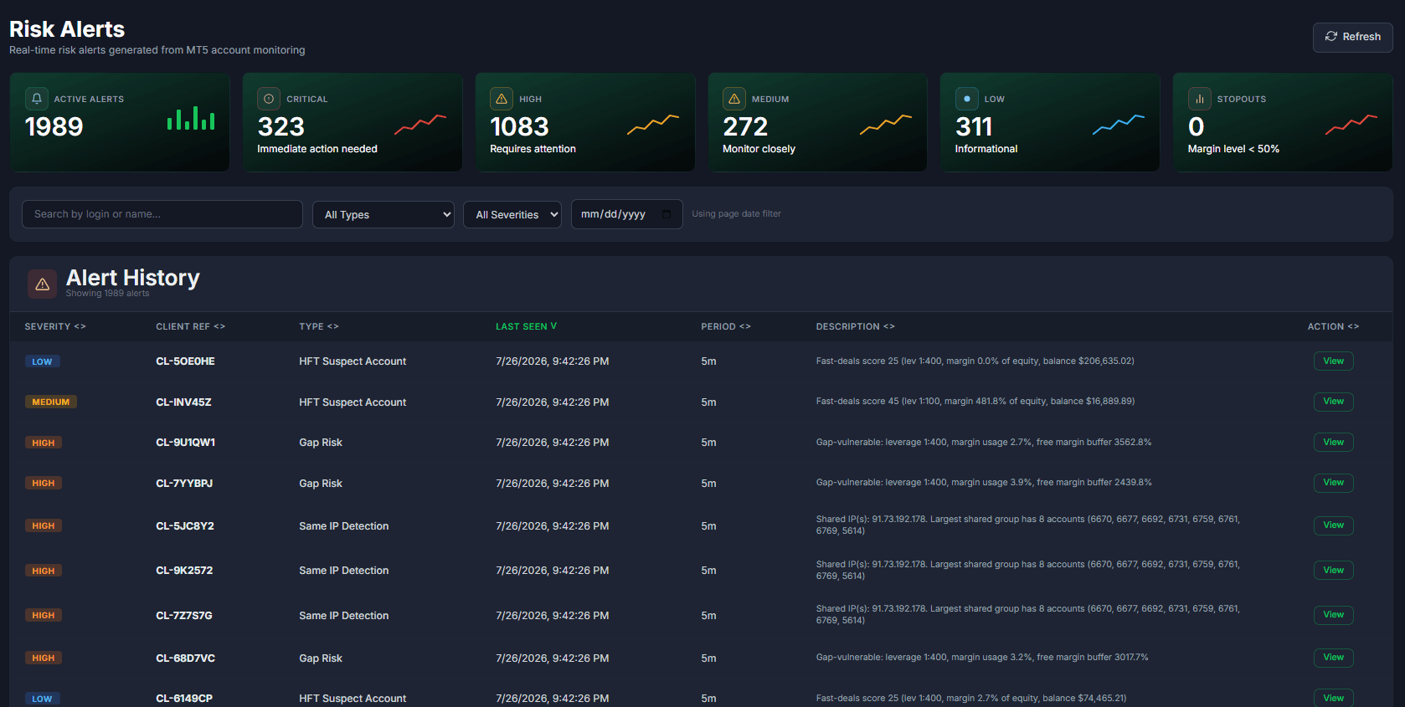Image resolution: width=1405 pixels, height=707 pixels.
Task: Click the Critical card alert circle icon
Action: (x=269, y=99)
